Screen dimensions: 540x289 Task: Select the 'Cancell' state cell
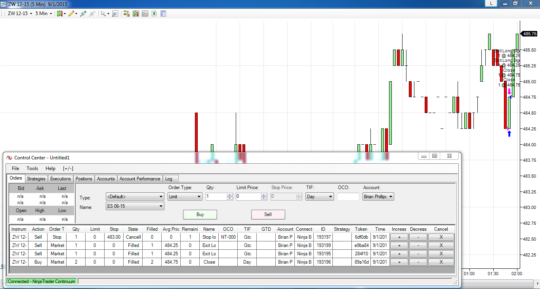[133, 237]
